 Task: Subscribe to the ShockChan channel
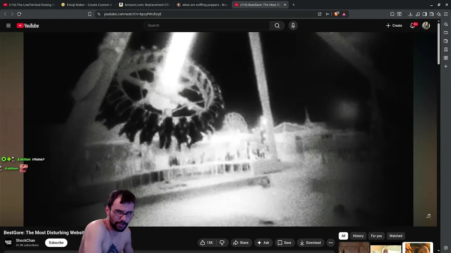click(x=56, y=243)
